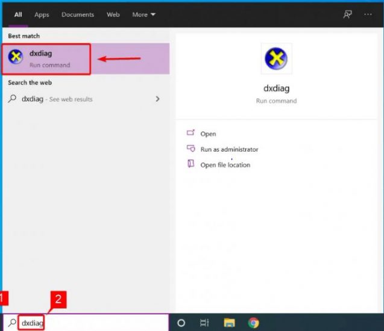
Task: Click the dxdiag title in preview pane
Action: pyautogui.click(x=276, y=88)
